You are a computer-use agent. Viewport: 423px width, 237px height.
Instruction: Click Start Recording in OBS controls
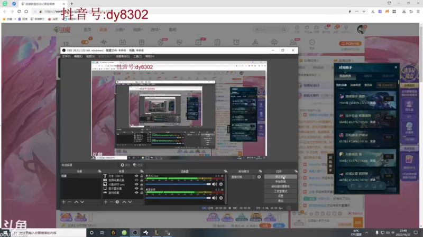(x=281, y=182)
